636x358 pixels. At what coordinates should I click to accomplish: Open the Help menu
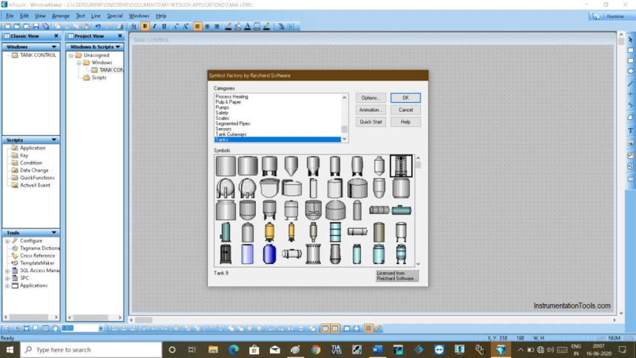[161, 16]
